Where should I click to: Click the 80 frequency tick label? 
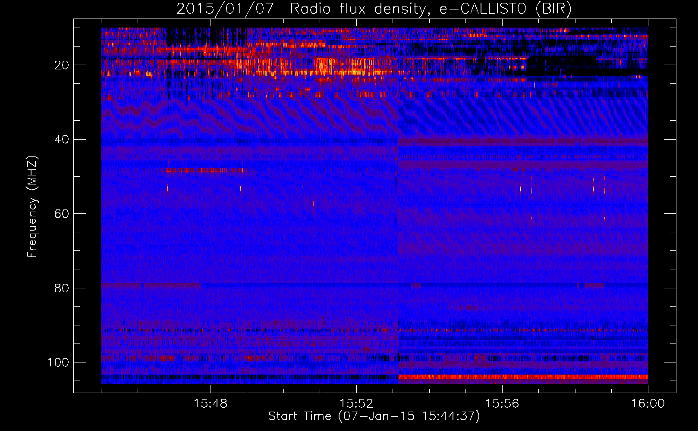[62, 288]
